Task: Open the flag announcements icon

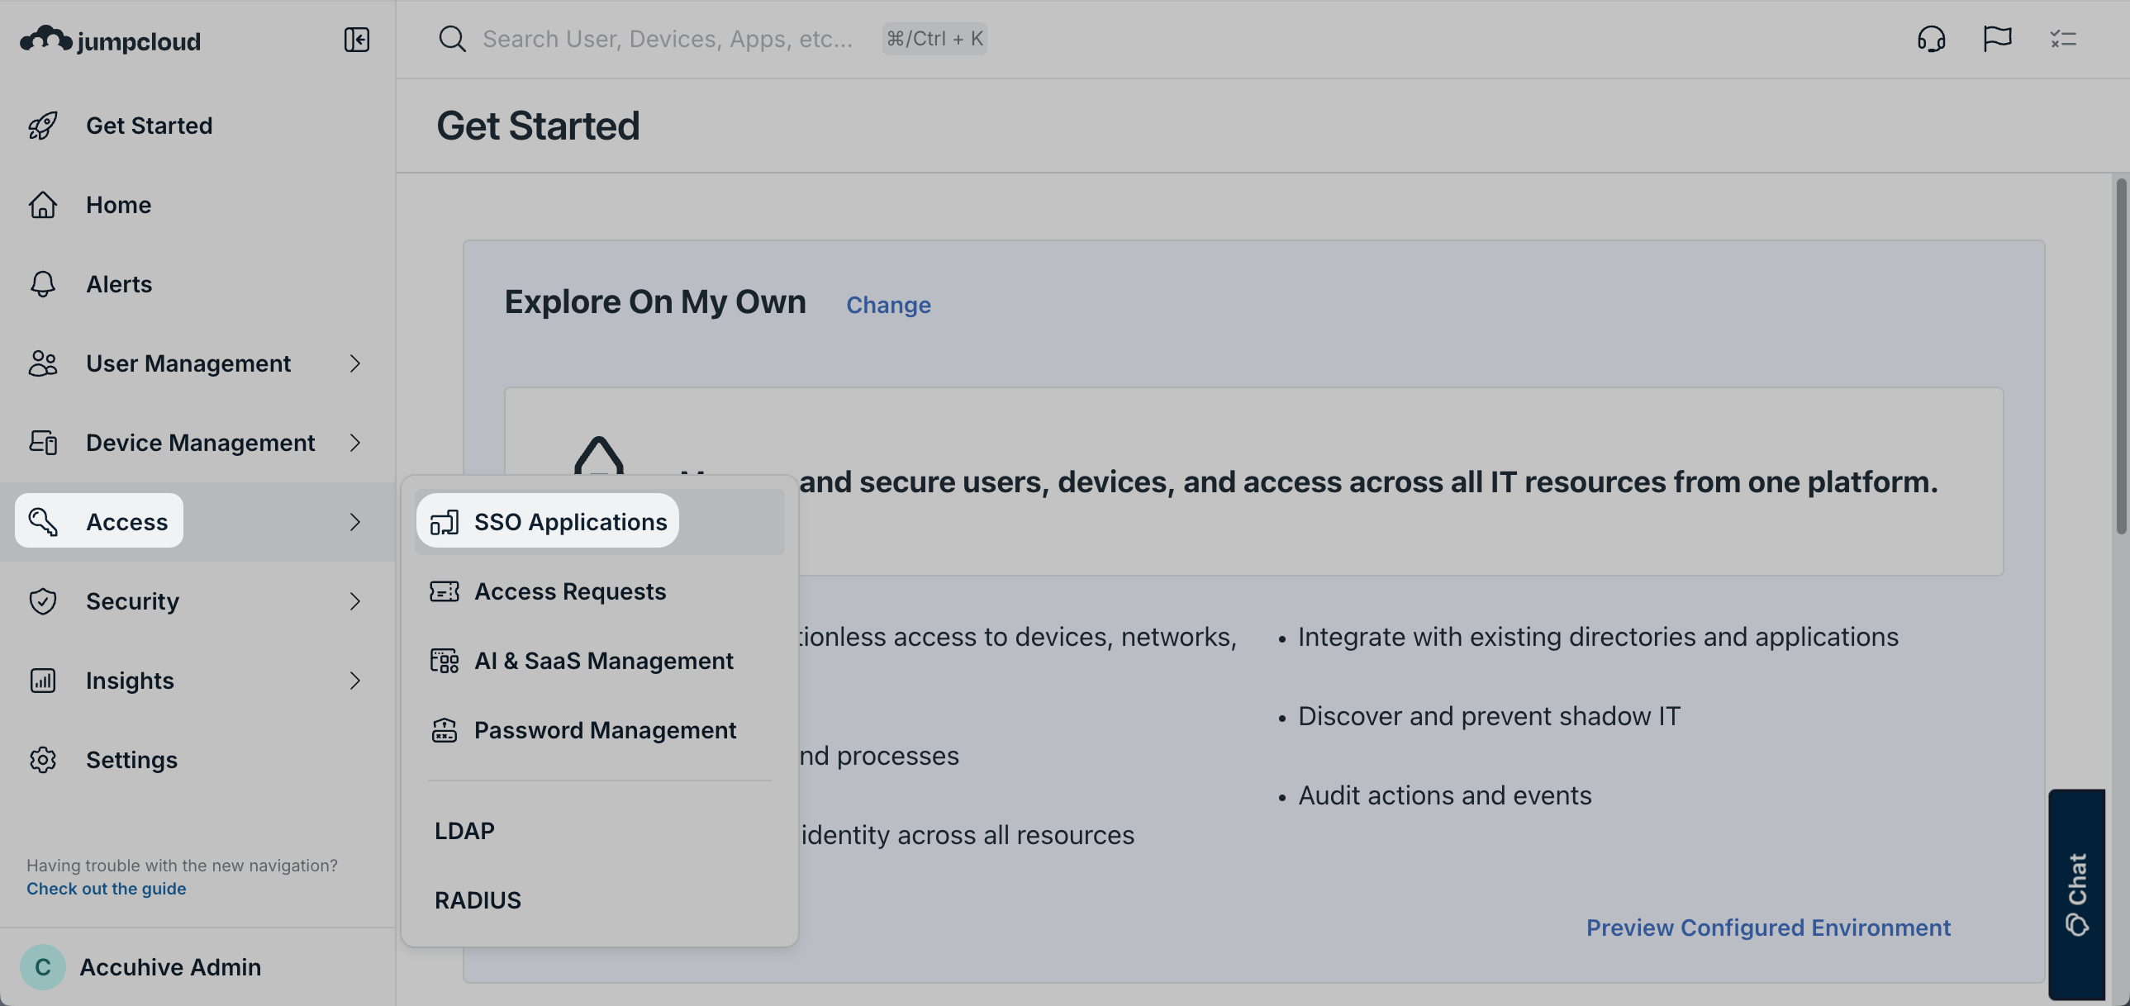Action: click(x=1997, y=39)
